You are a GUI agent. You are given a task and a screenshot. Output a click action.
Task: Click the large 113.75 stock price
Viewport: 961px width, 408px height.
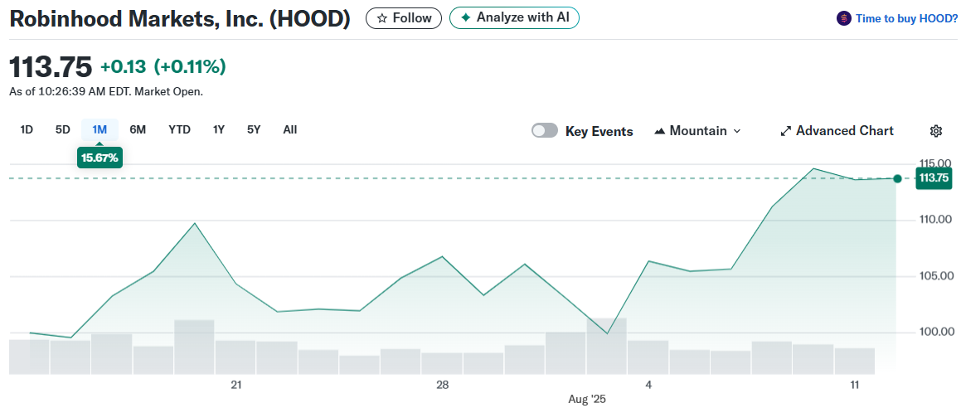point(51,67)
